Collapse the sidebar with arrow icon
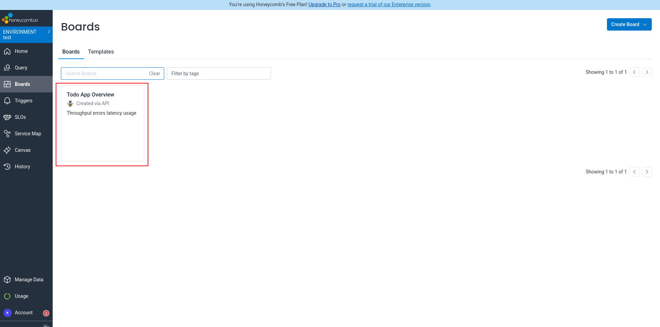This screenshot has width=660, height=327. coord(46,325)
